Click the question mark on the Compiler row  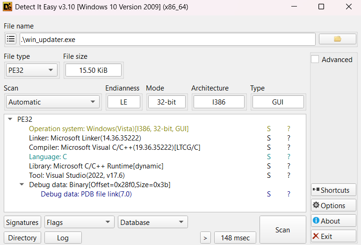coord(289,147)
